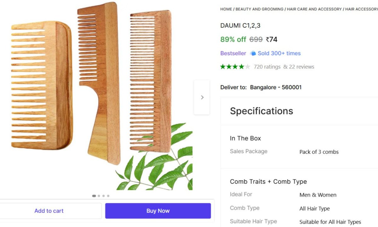Click the Specifications section heading

pyautogui.click(x=261, y=111)
